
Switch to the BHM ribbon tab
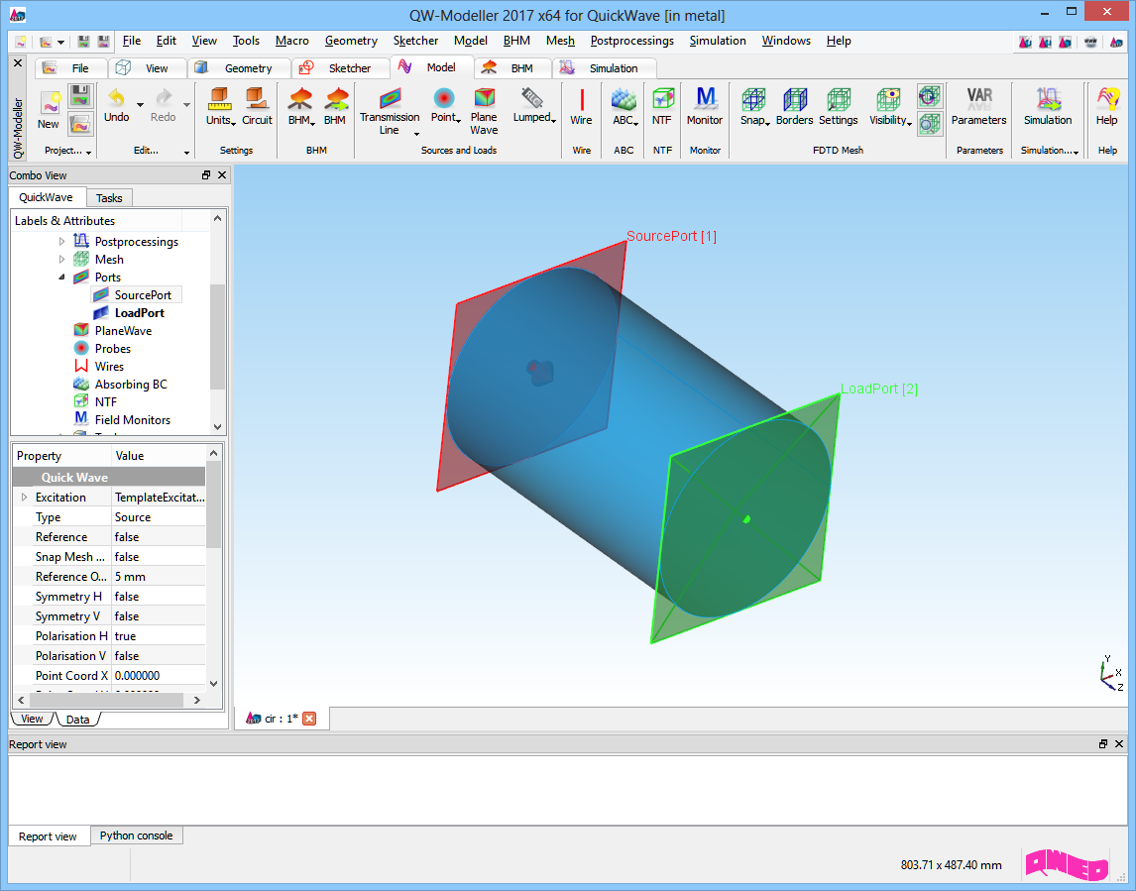(512, 68)
